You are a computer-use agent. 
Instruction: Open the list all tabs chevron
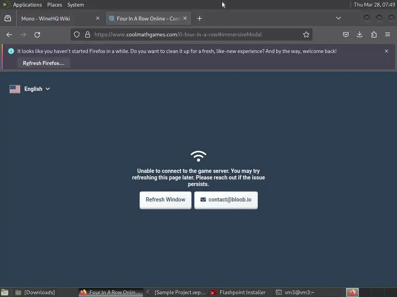(338, 18)
